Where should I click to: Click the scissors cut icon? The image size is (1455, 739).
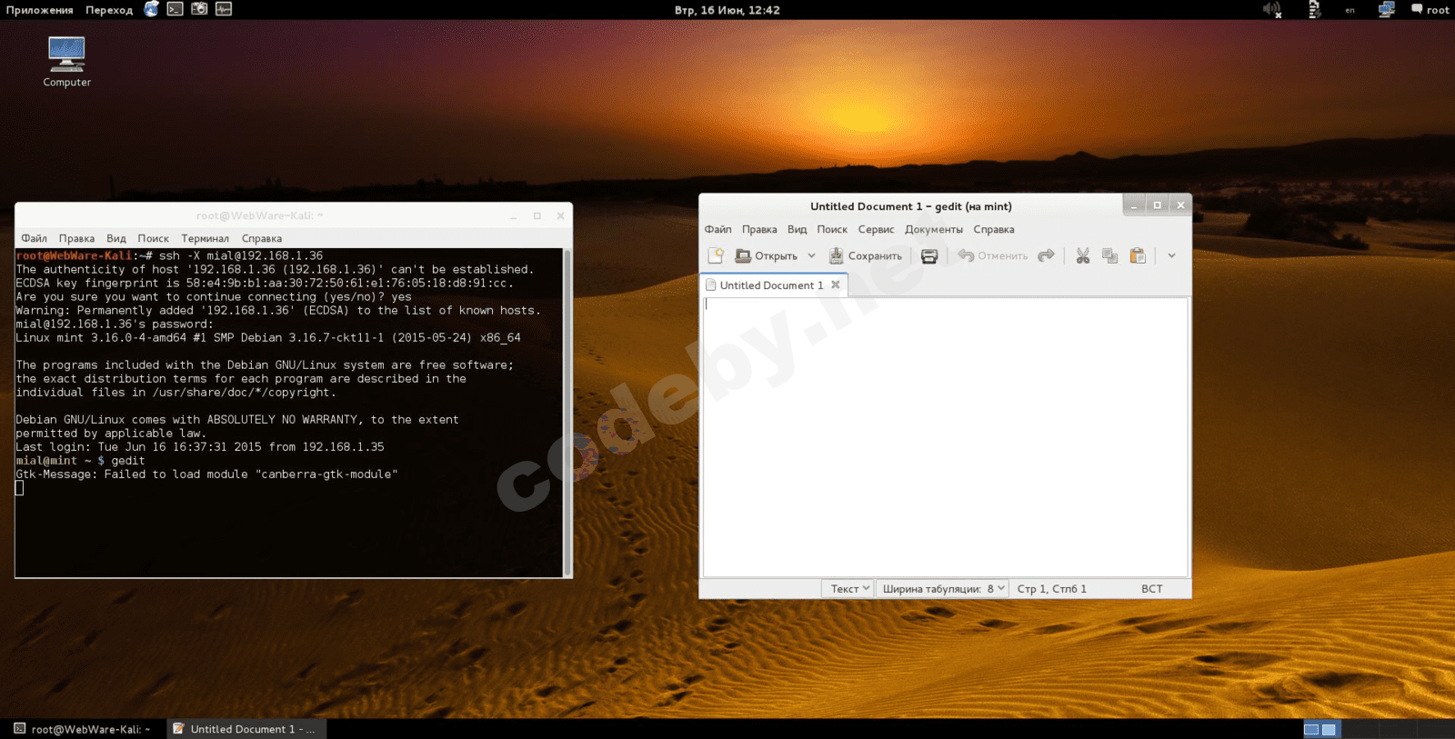click(x=1082, y=256)
